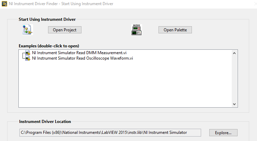Select the LabVIEW project file icon
Screen dimensions: 257x141
tap(28, 30)
